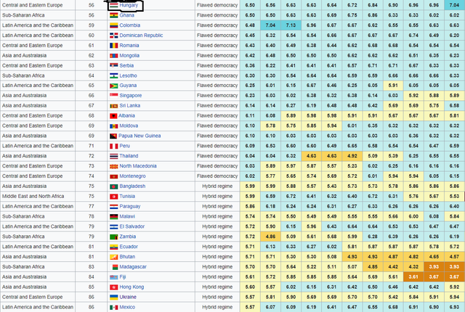Viewport: 465px width, 312px height.
Task: Go to the Montenegro article
Action: tap(132, 176)
